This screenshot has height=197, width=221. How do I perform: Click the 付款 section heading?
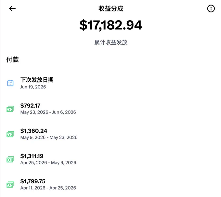pyautogui.click(x=13, y=59)
